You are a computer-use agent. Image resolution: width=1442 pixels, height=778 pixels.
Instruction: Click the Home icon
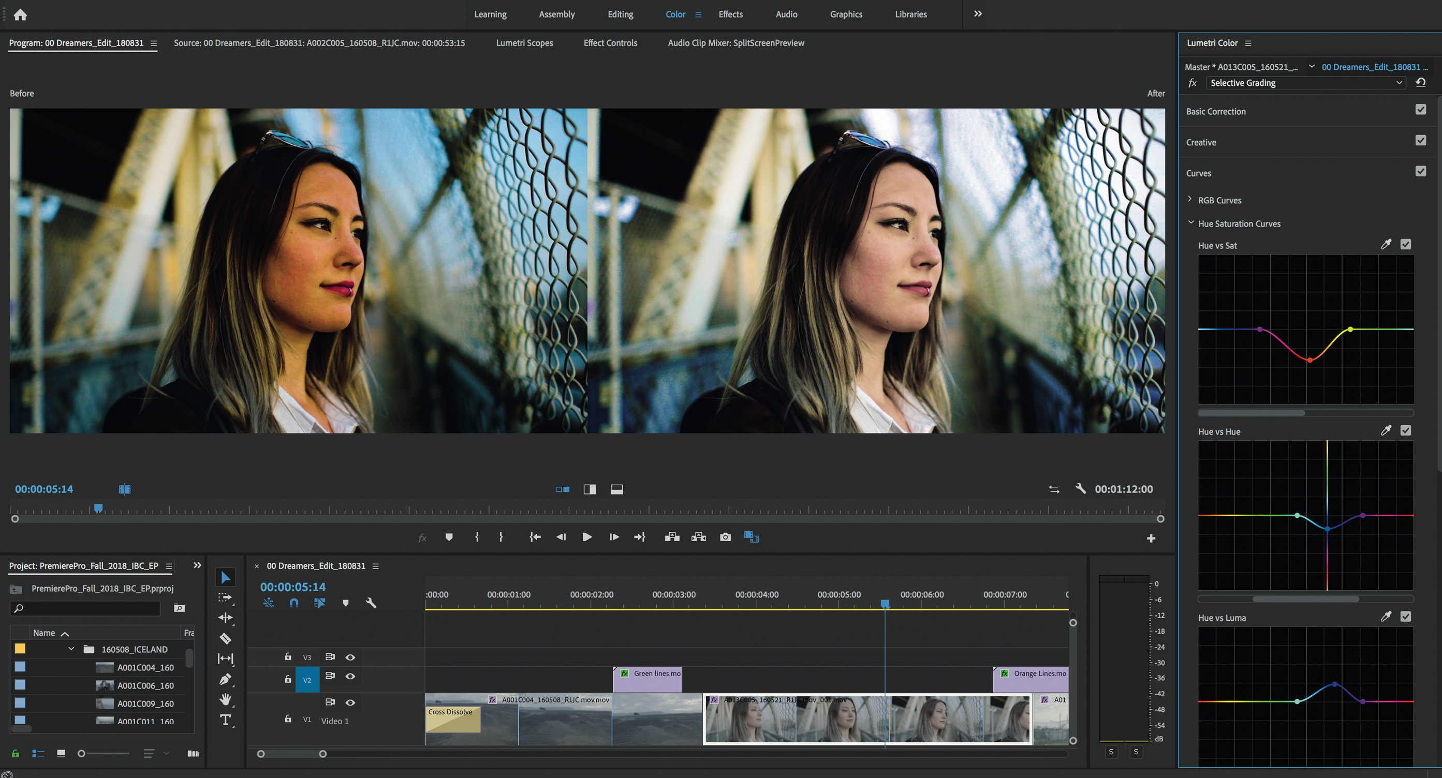(x=20, y=14)
